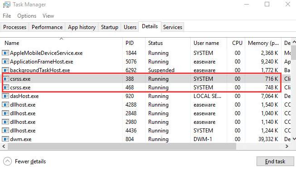Viewport: 296px width, 171px height.
Task: Click PID value 5076
Action: [x=131, y=62]
